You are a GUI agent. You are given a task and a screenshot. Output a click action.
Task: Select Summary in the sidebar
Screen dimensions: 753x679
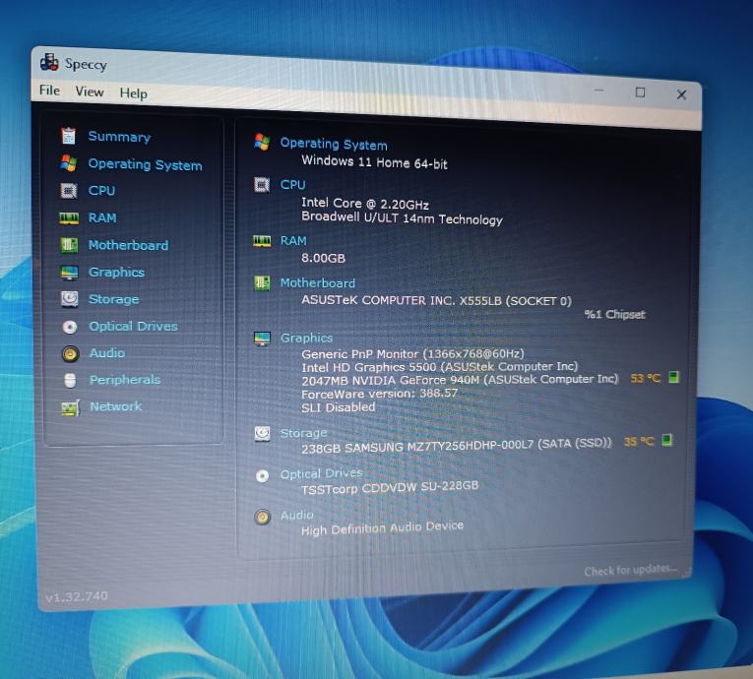click(x=119, y=137)
